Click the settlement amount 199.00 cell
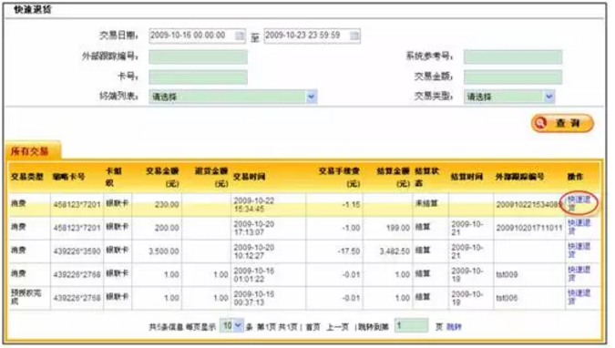615x348 pixels. pyautogui.click(x=398, y=228)
